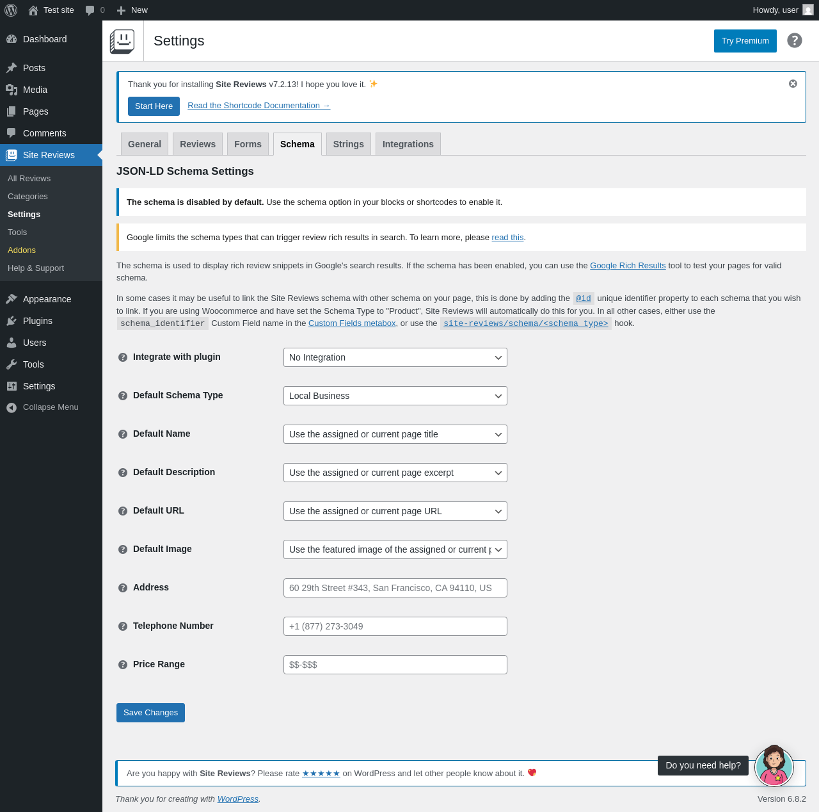Viewport: 819px width, 812px height.
Task: Click the WordPress logo in admin bar
Action: click(x=11, y=10)
